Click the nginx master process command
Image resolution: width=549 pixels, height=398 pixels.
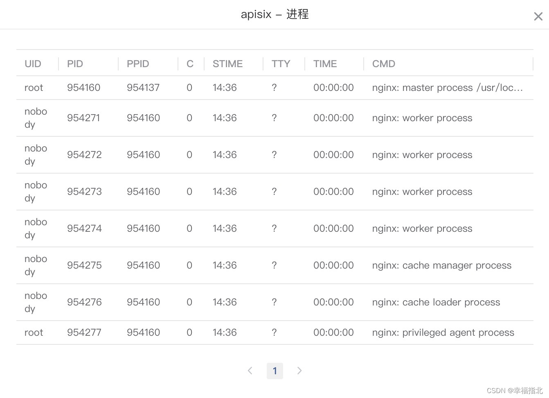(448, 88)
